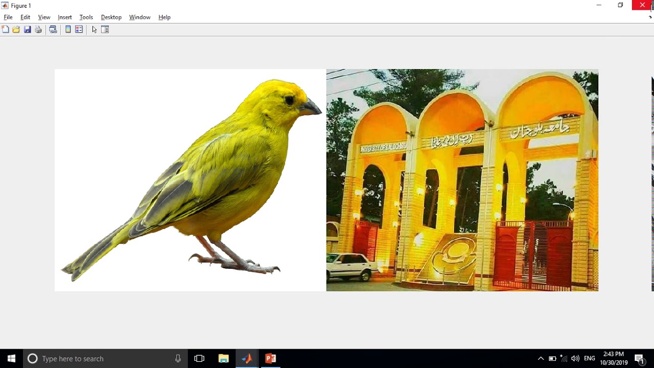The image size is (654, 368).
Task: Click the microphone icon in search box
Action: (x=178, y=359)
